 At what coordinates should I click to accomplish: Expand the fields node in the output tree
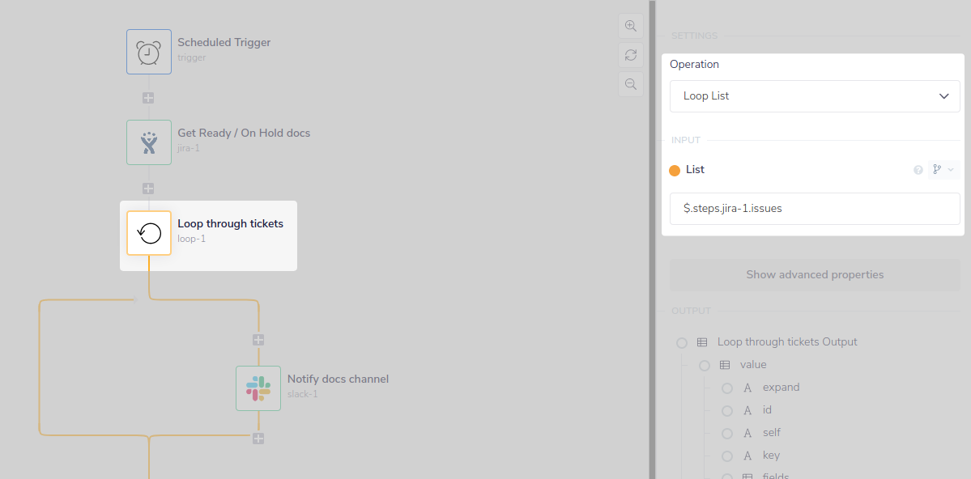point(726,476)
